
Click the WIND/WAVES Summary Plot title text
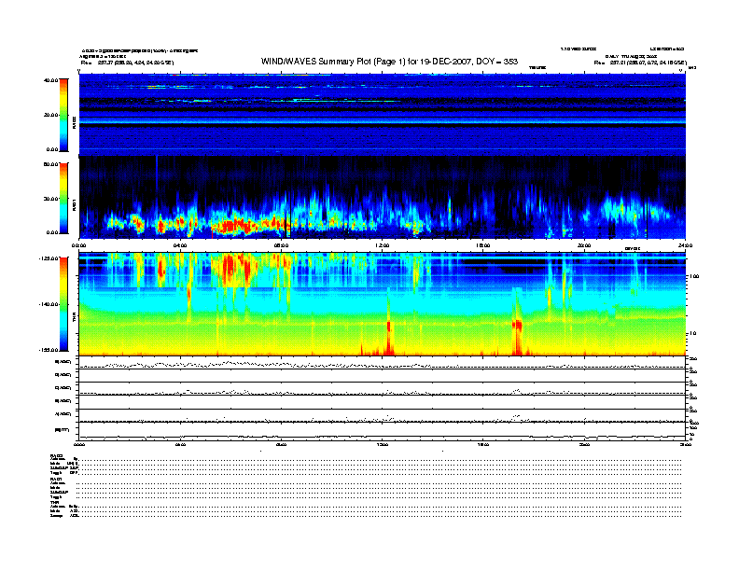coord(389,62)
